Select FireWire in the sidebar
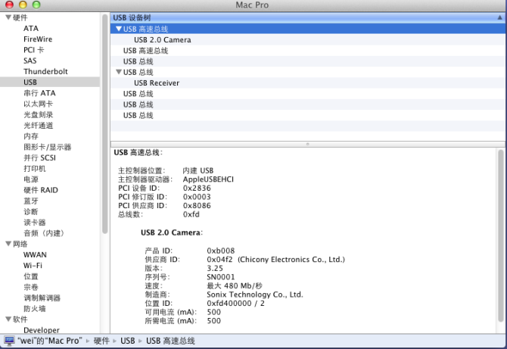507x349 pixels. 38,39
